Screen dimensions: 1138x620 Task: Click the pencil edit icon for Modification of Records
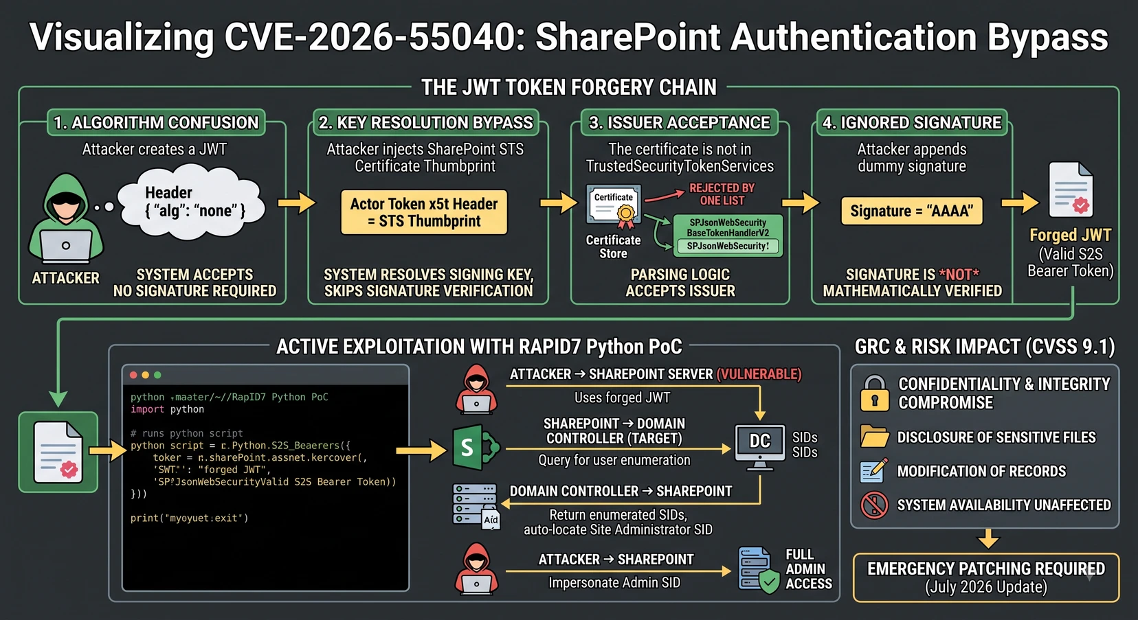pos(874,470)
